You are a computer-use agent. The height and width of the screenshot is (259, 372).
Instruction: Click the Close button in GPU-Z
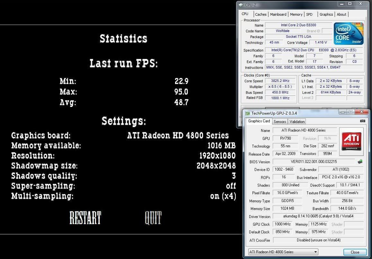coord(355,252)
